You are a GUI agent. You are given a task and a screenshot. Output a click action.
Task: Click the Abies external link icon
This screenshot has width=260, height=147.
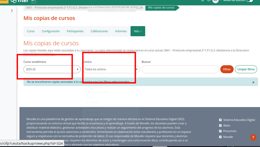coord(220,125)
